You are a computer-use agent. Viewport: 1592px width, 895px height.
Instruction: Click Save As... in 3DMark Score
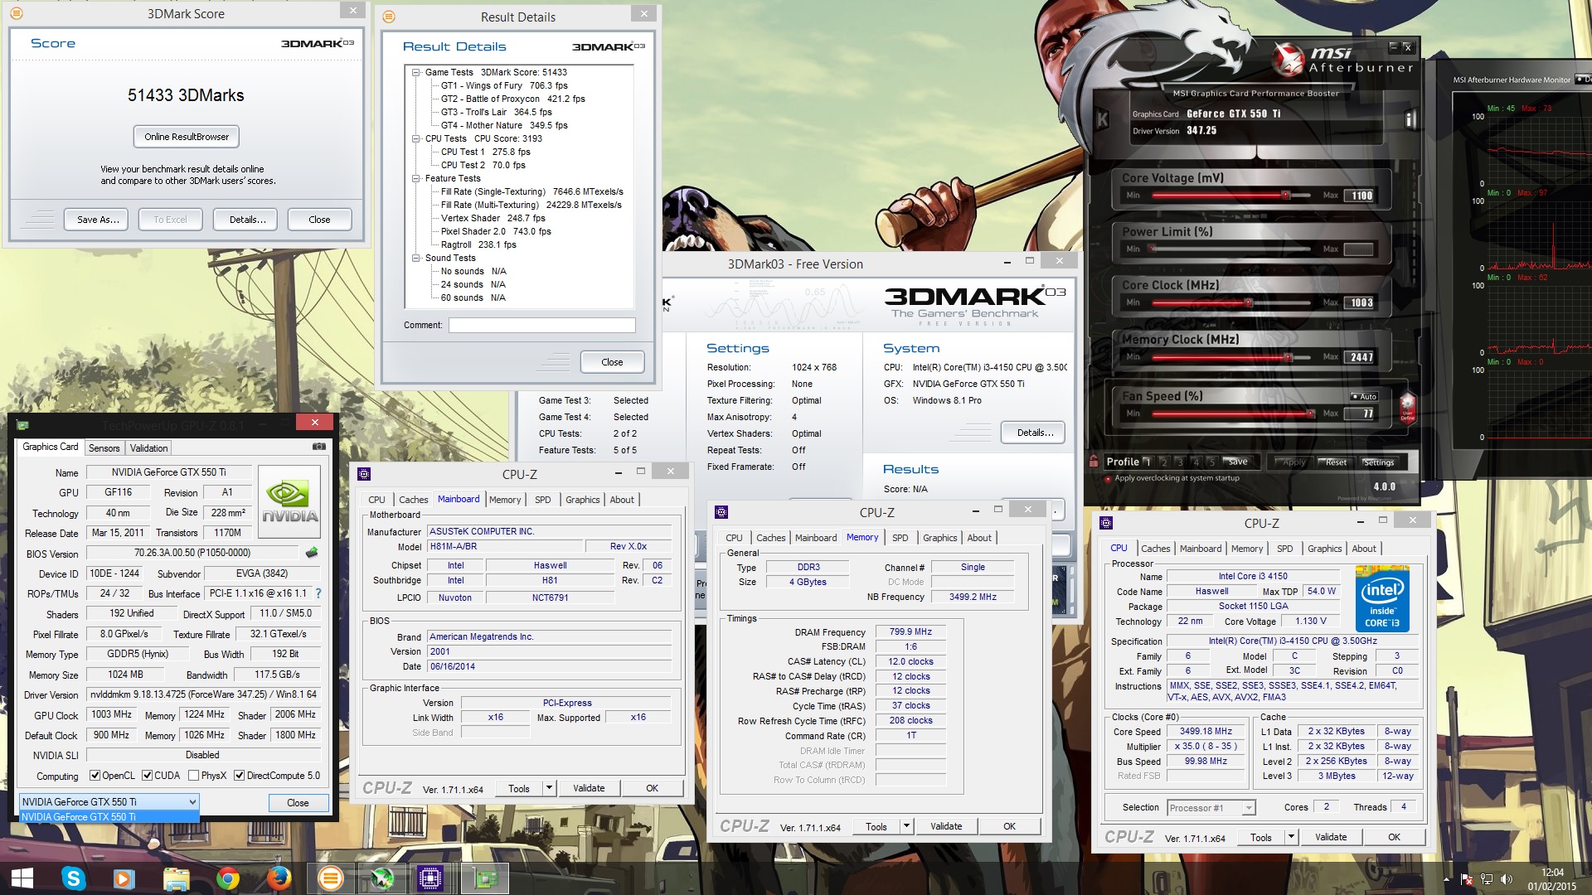98,220
